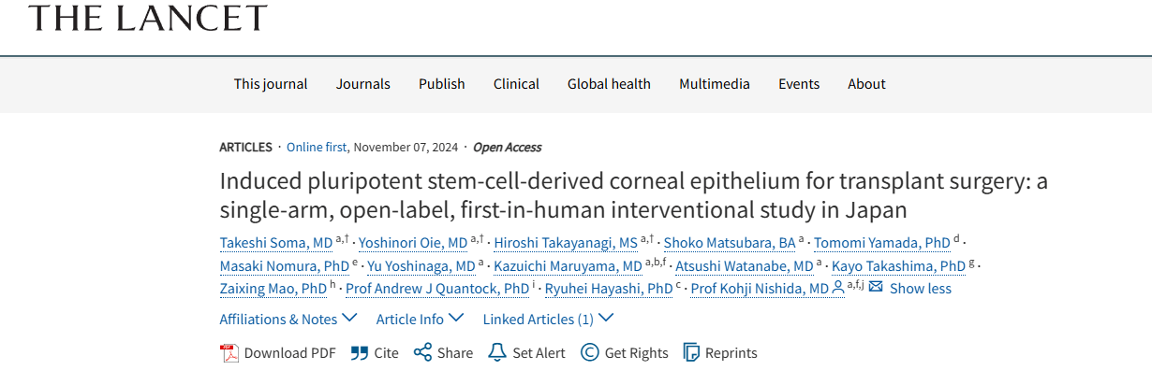Click the copyright Get Rights icon
This screenshot has width=1152, height=370.
[x=589, y=352]
